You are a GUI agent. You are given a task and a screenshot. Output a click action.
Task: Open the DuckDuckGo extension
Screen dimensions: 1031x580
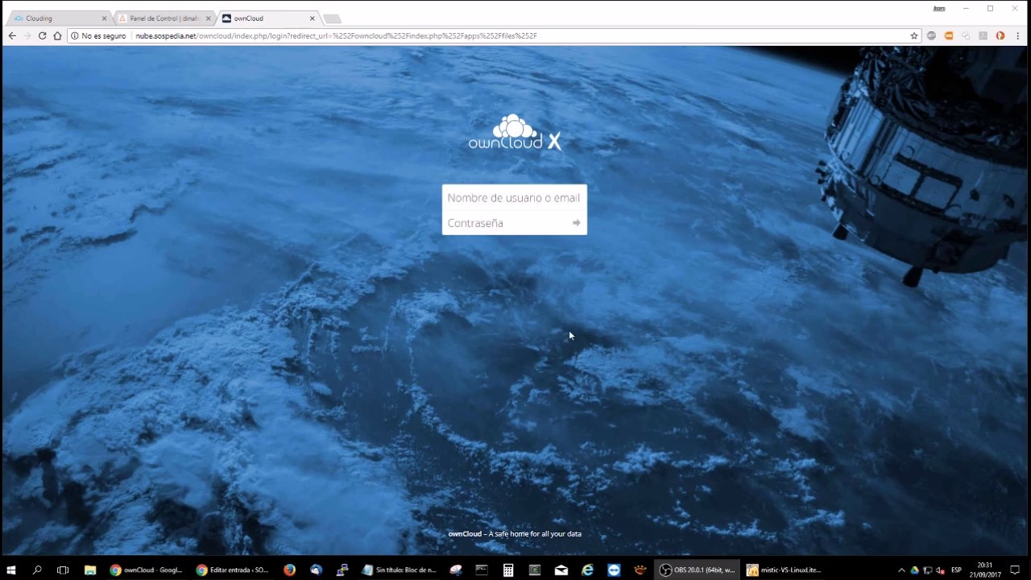tap(1000, 35)
